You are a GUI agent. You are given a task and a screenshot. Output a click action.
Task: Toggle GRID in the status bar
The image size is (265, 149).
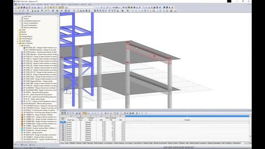click(x=170, y=148)
